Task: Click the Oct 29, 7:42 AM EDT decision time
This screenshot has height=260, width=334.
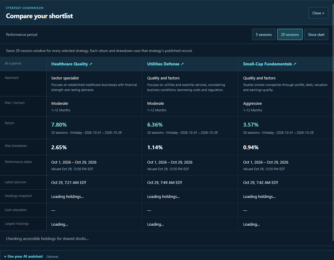Action: click(x=260, y=183)
